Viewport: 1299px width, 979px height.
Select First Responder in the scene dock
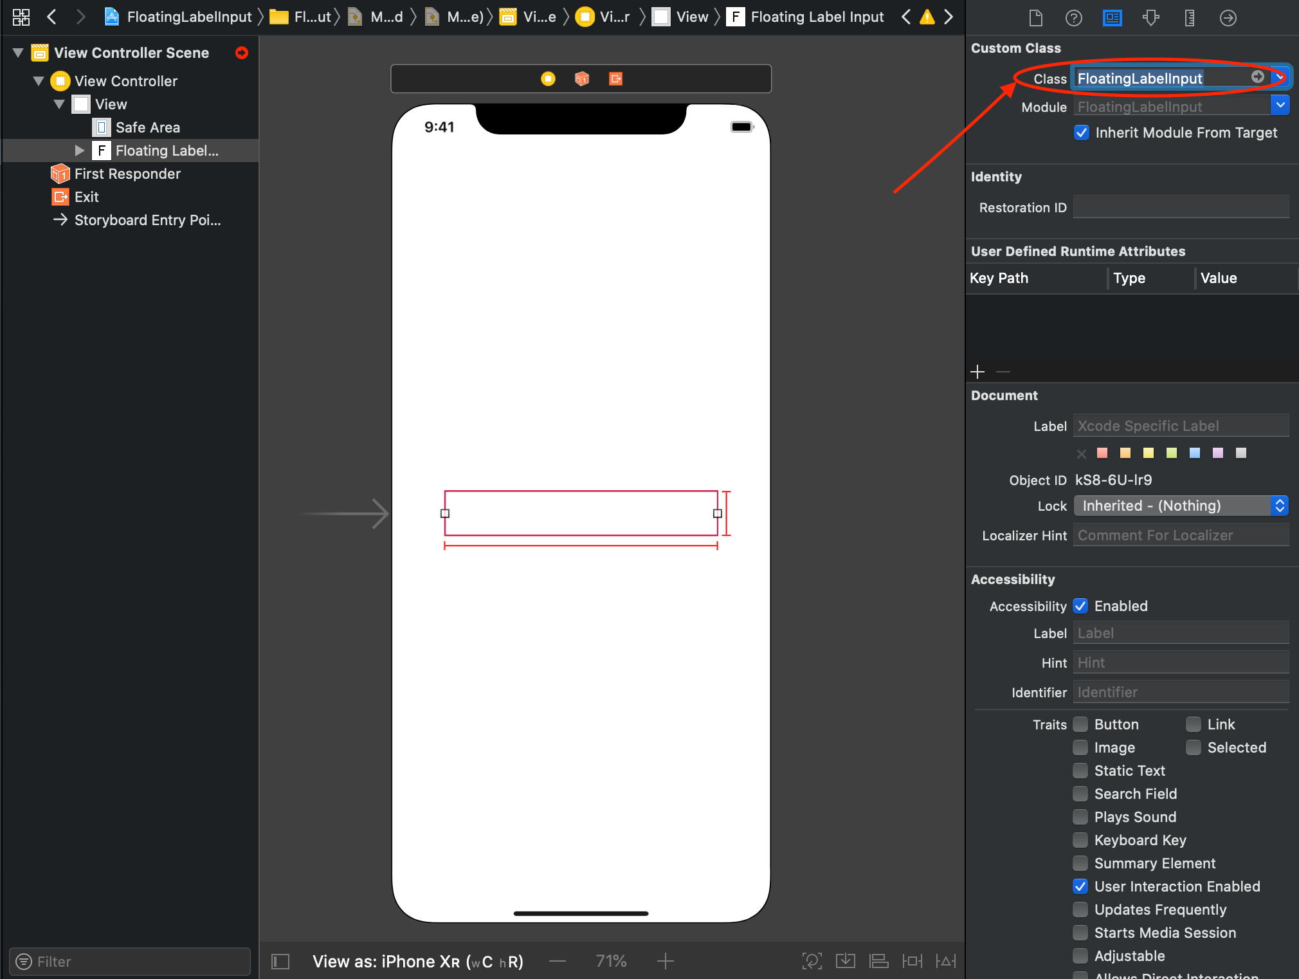click(127, 173)
